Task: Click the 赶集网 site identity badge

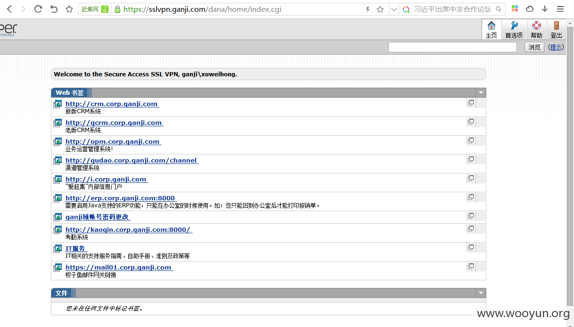Action: click(95, 9)
